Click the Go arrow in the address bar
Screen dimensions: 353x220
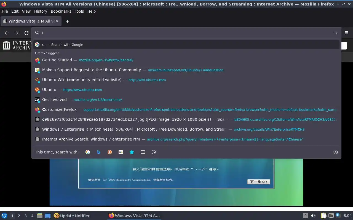coord(336,33)
